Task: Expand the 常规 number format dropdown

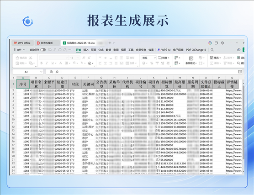Action: [x=154, y=58]
